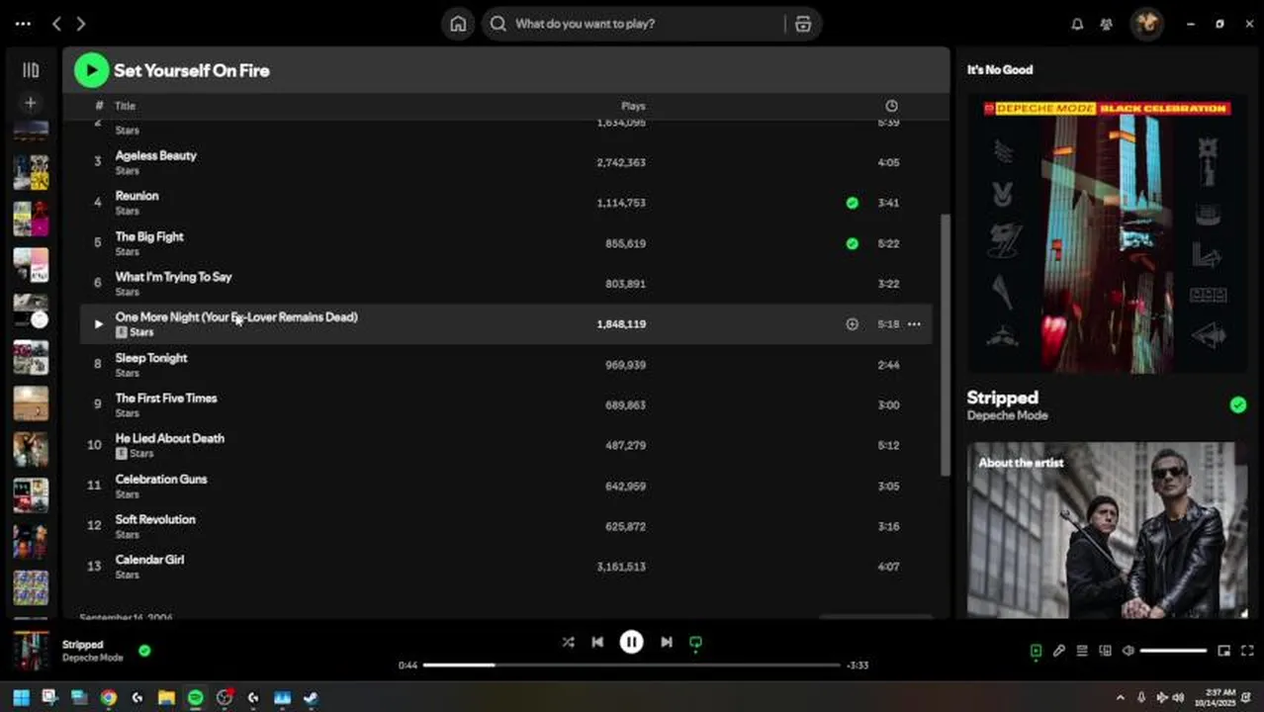This screenshot has height=712, width=1264.
Task: Seek on the song progress bar
Action: tap(631, 665)
